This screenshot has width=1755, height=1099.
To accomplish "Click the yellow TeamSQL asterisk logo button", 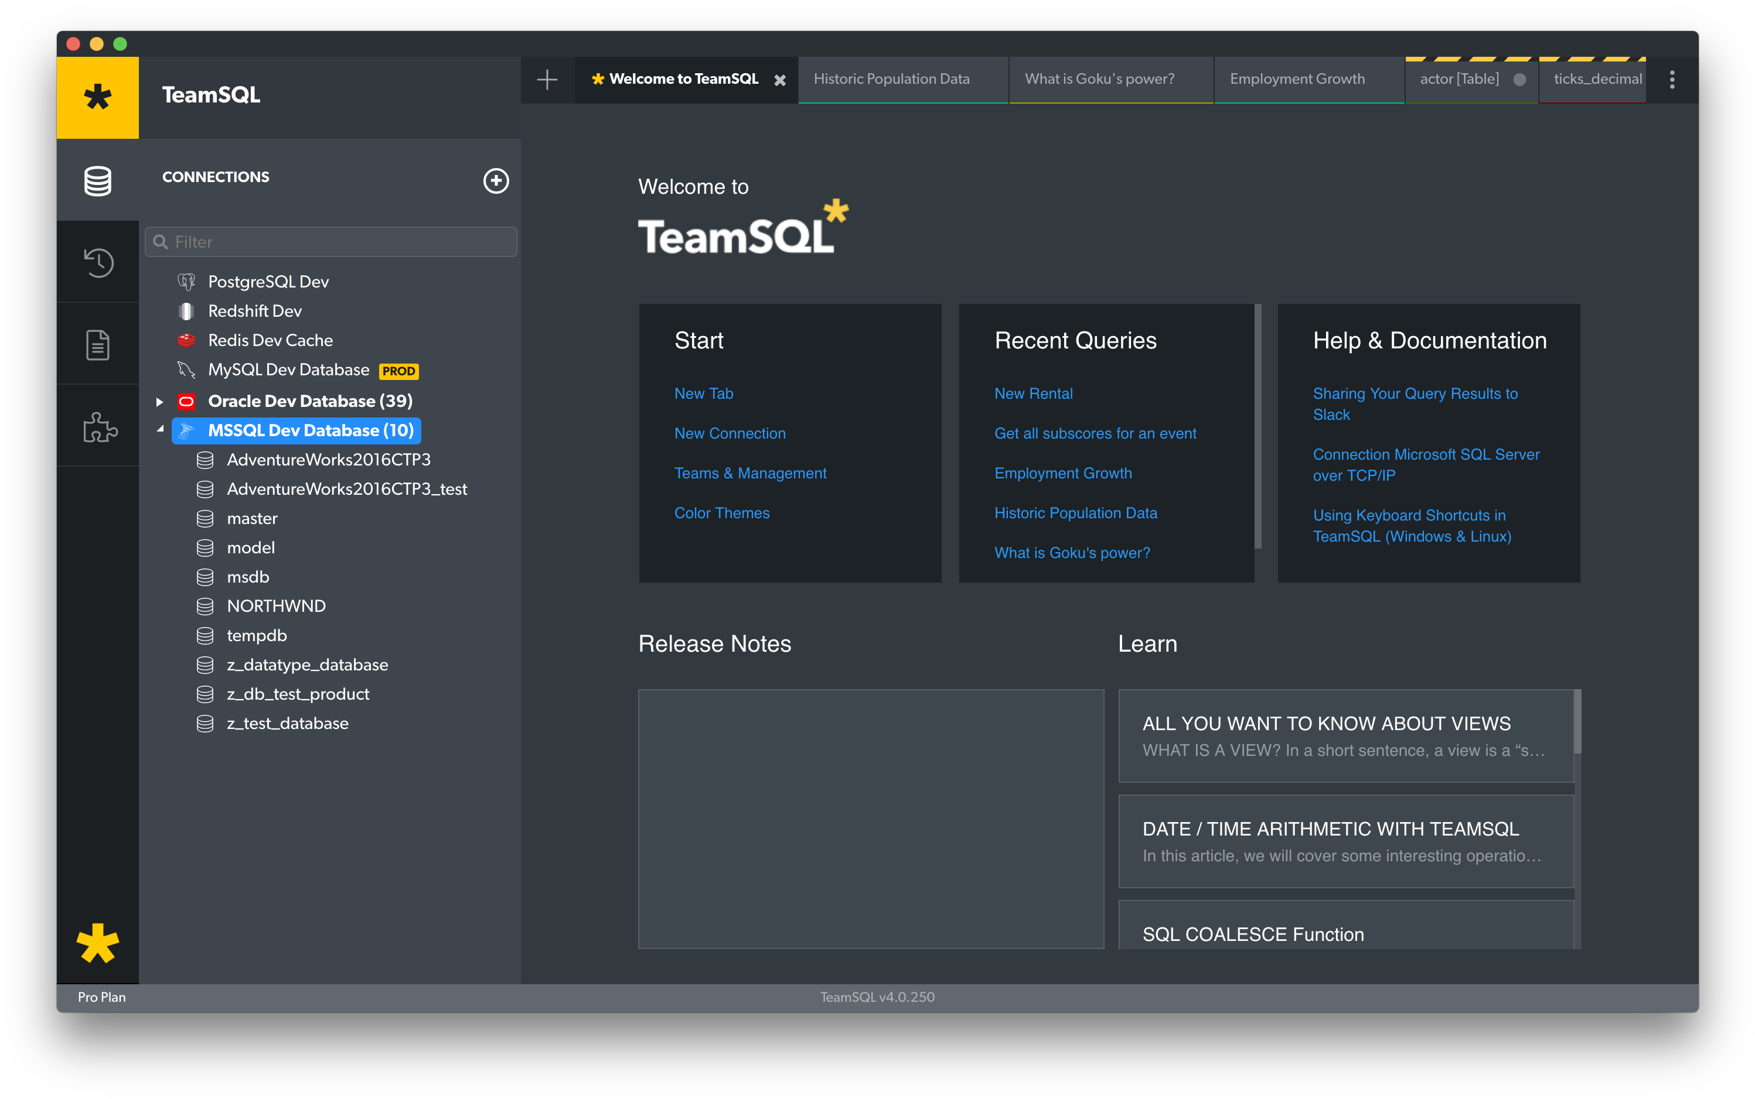I will point(97,97).
